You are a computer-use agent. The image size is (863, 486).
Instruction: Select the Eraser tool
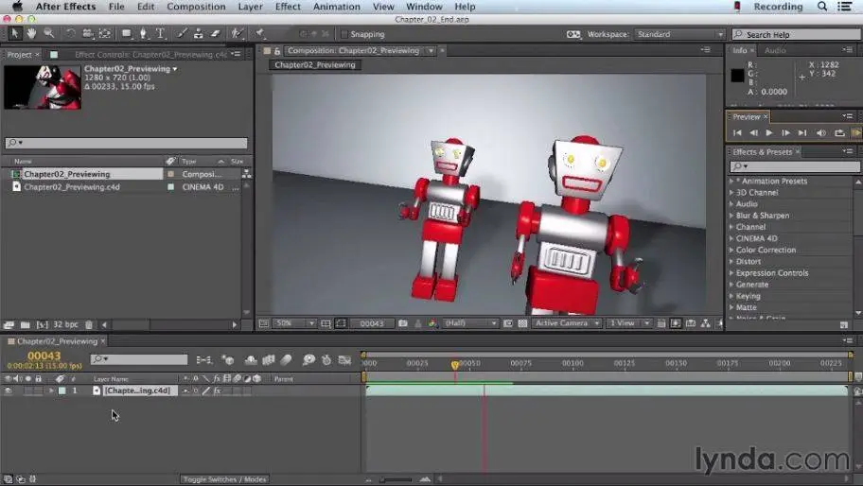point(215,33)
